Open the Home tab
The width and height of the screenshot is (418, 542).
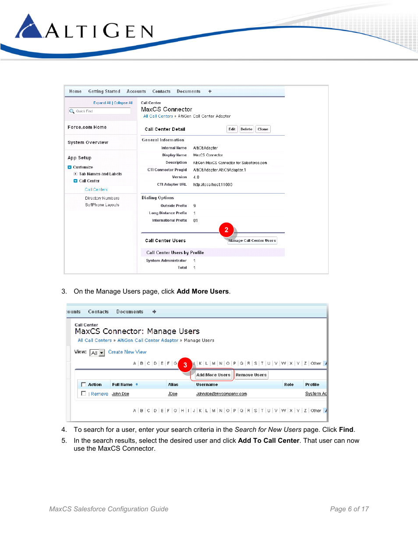[75, 91]
